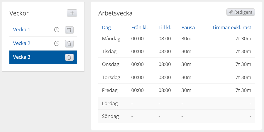
Task: Click the Pausa column header
Action: coord(188,27)
